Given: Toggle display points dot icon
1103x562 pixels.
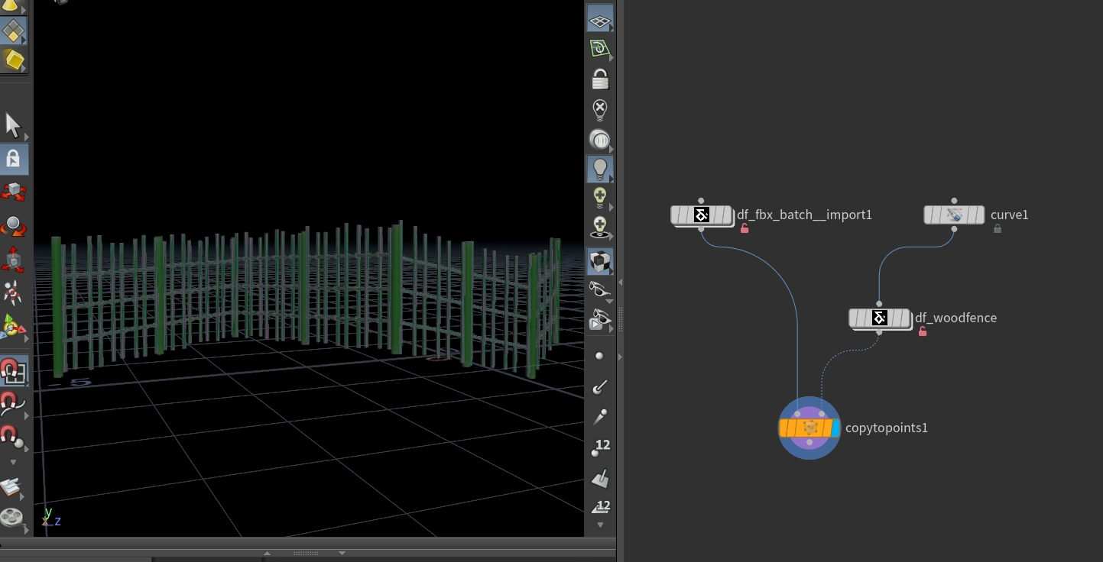Looking at the screenshot, I should point(599,357).
